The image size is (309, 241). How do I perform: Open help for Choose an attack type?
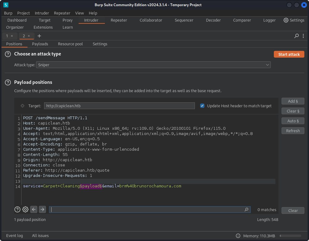coord(8,54)
